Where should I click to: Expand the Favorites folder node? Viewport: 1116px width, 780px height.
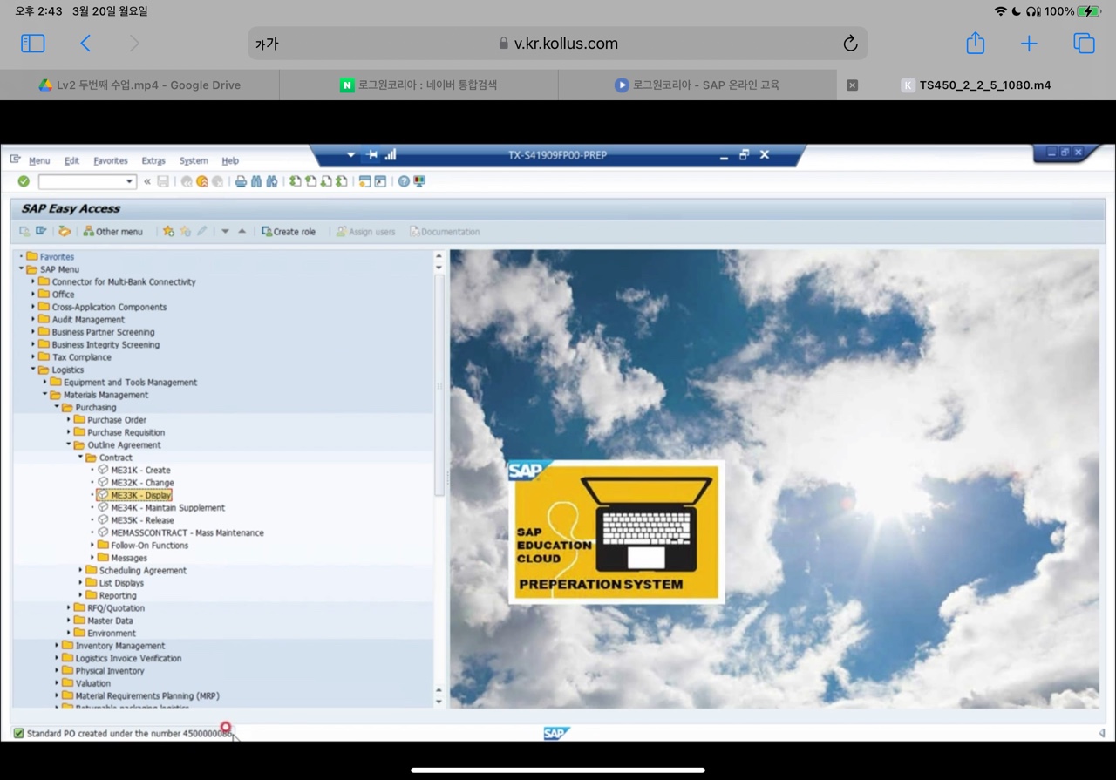pos(21,256)
